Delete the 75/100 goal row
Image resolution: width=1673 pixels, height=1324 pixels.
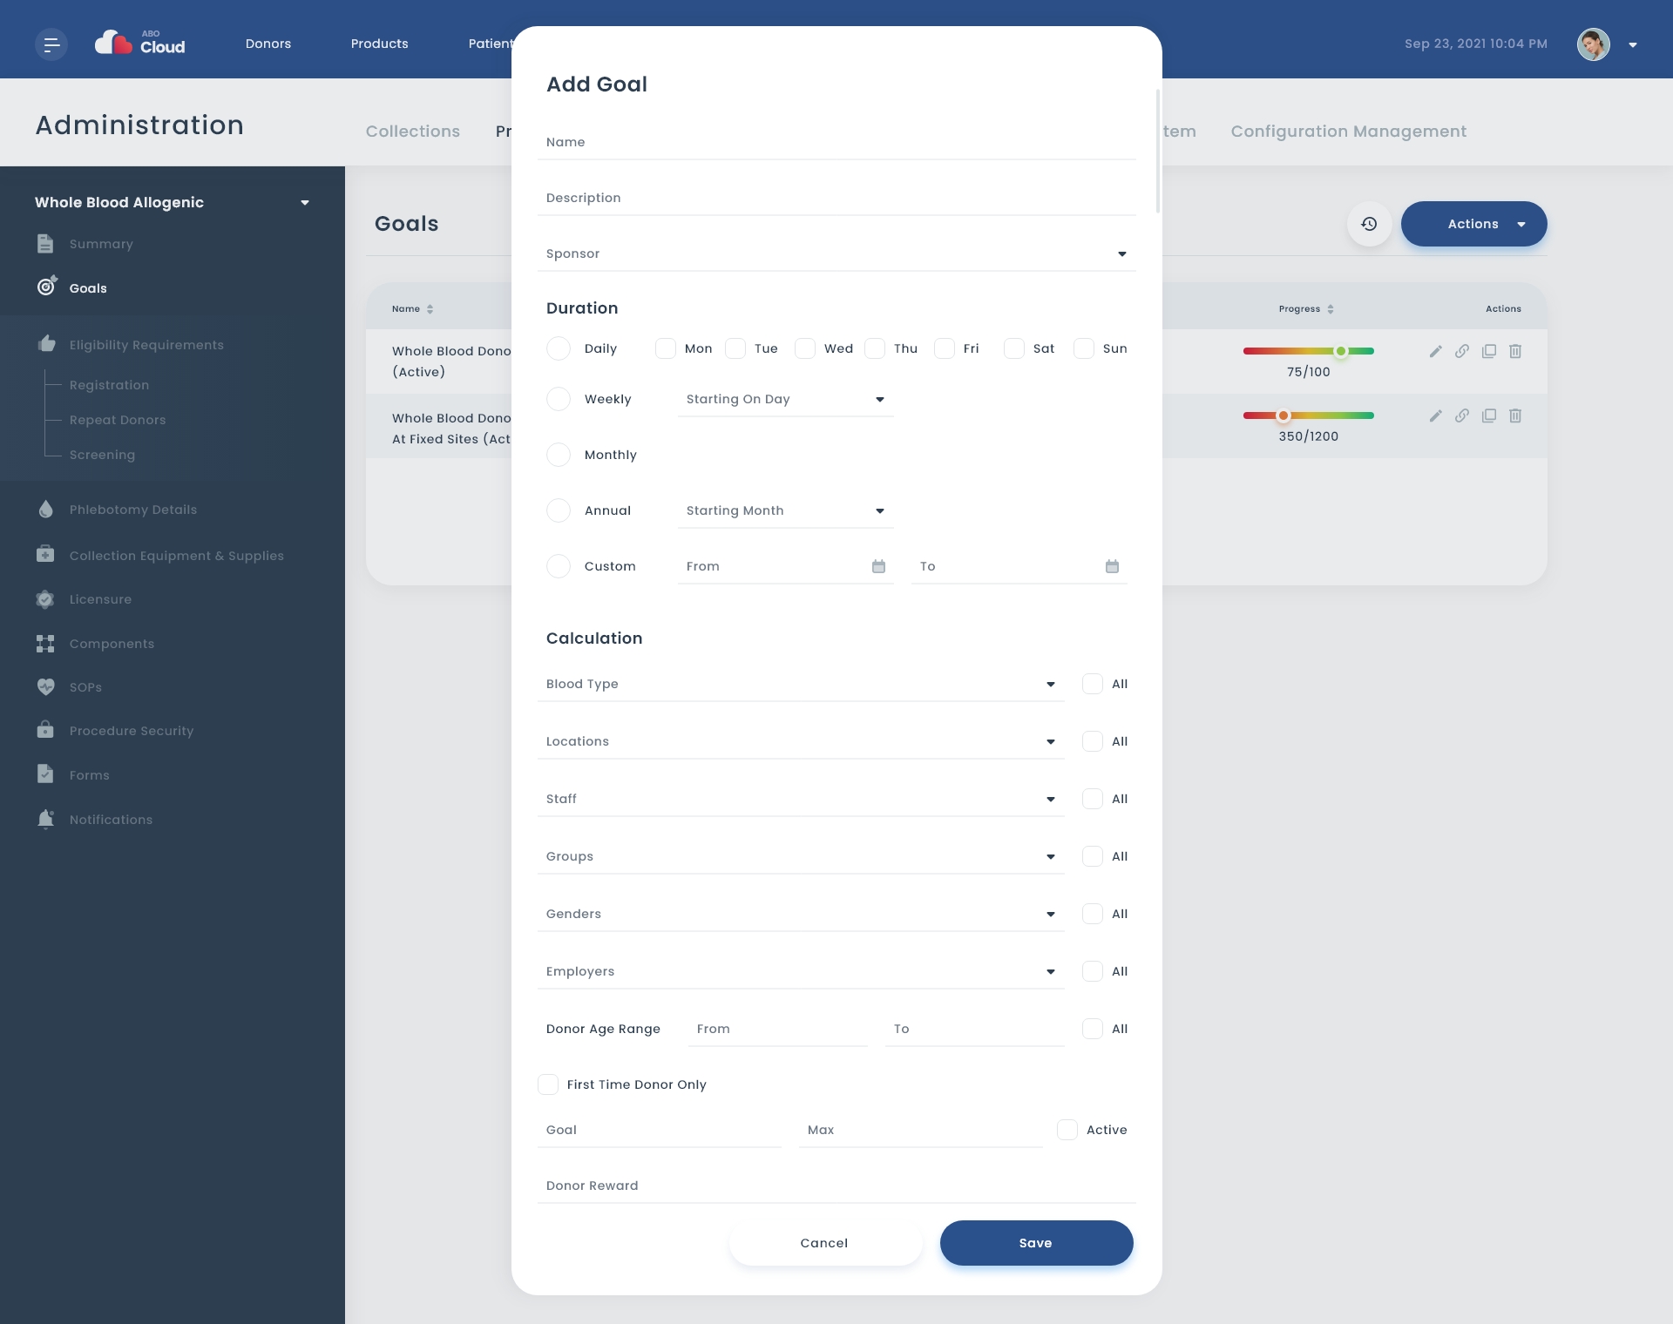1515,351
